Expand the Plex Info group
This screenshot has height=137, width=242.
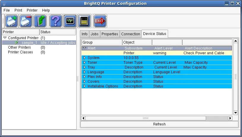84,77
